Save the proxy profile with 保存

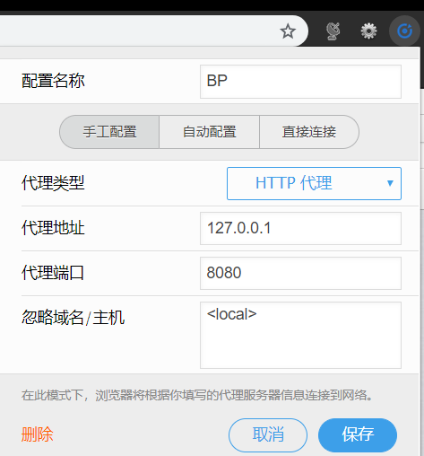(358, 435)
